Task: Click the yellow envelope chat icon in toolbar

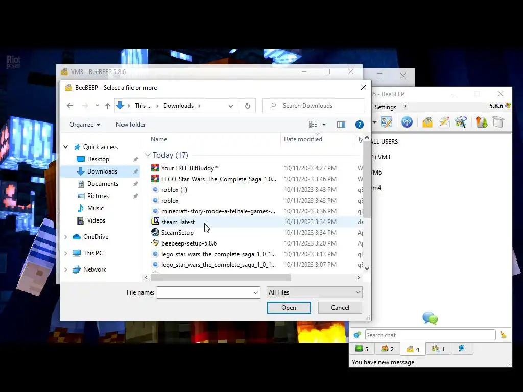Action: click(427, 122)
